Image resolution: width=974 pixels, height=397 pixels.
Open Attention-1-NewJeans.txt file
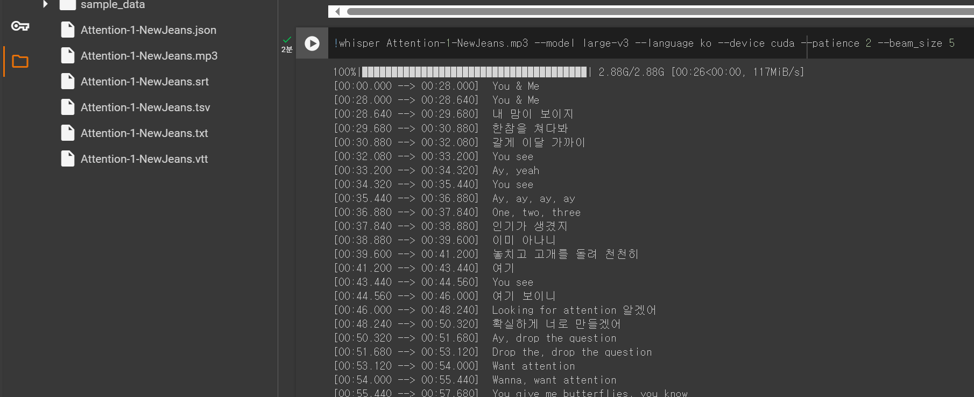144,133
